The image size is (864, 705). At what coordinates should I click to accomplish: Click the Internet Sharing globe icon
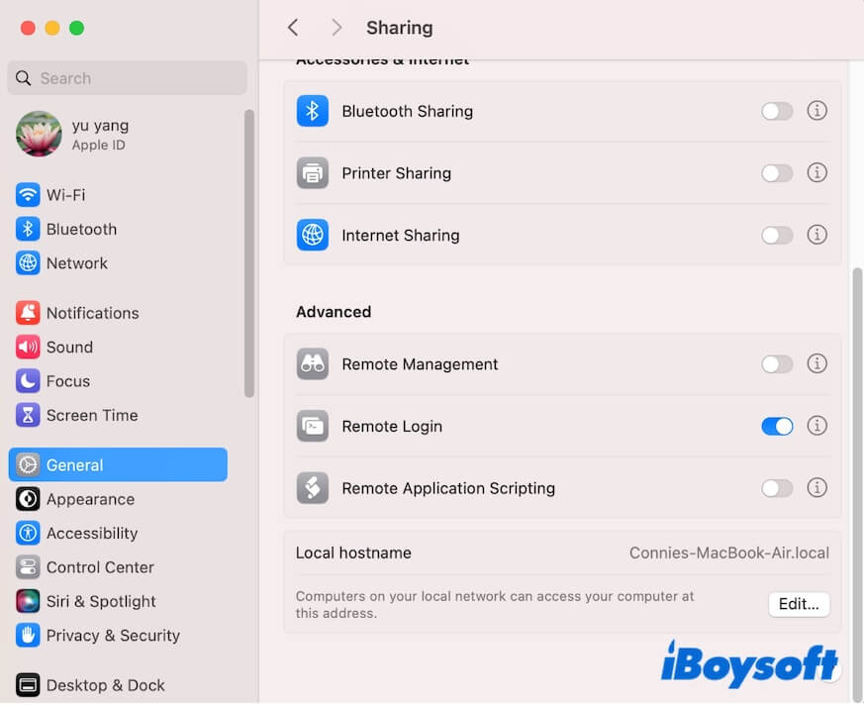[313, 236]
